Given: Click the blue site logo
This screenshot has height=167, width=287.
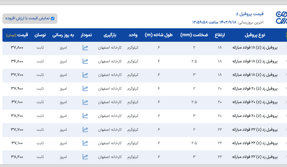Looking at the screenshot, I should [280, 17].
